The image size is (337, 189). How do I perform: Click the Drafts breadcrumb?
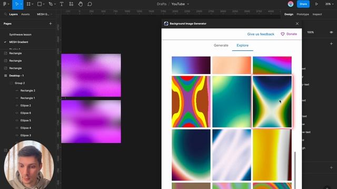click(162, 4)
